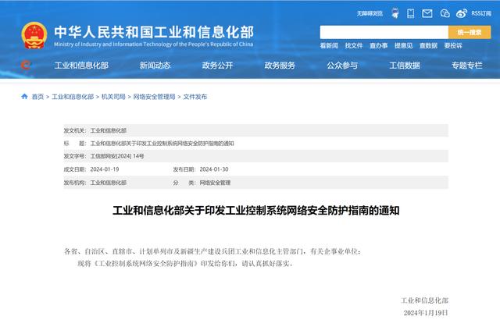Image resolution: width=500 pixels, height=327 pixels.
Task: Open 网络安全管理局 breadcrumb link
Action: tap(155, 97)
